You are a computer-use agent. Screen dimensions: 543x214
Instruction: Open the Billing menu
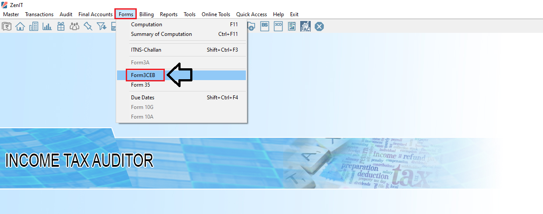(147, 14)
